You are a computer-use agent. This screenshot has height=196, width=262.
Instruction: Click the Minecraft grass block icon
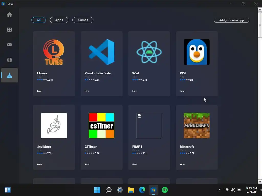(197, 126)
